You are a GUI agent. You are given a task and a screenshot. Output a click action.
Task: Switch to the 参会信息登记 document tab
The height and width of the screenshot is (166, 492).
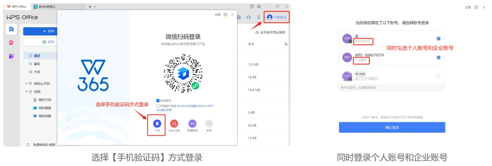[47, 7]
